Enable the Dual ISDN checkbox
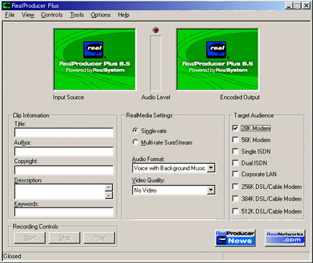The height and width of the screenshot is (263, 313). (x=235, y=163)
